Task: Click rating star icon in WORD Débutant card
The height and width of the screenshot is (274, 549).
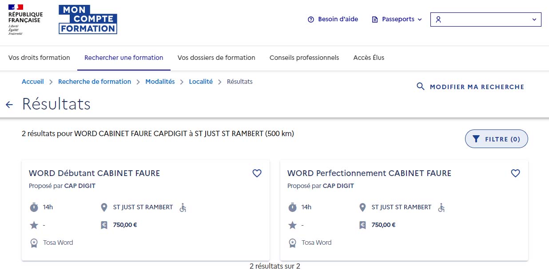Action: 34,225
